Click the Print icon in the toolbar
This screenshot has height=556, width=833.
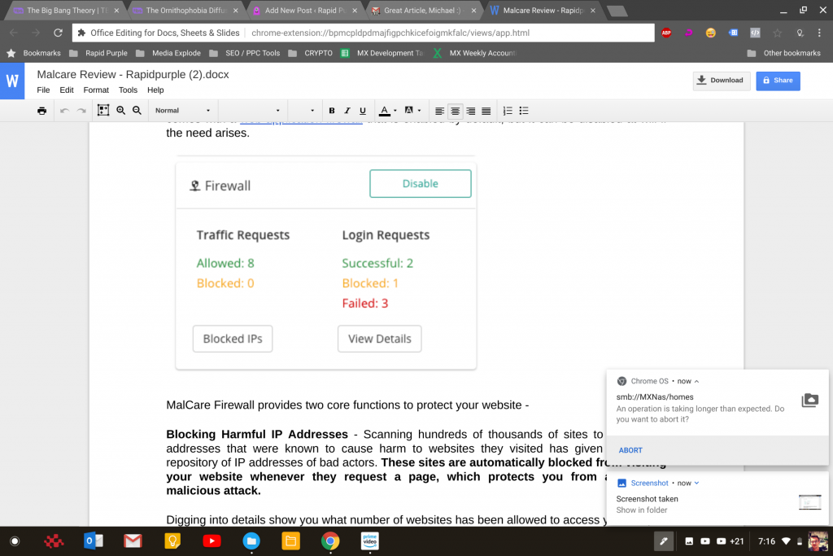(42, 111)
